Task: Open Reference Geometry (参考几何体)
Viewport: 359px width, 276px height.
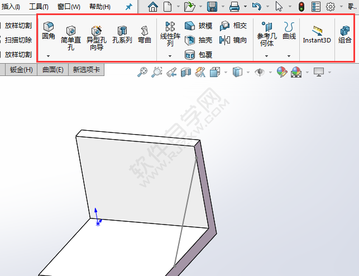Action: click(267, 34)
